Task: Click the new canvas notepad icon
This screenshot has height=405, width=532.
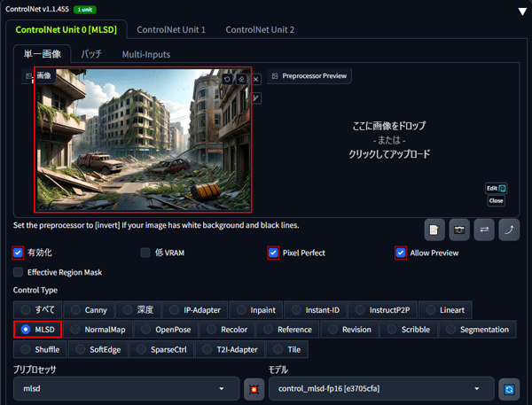Action: pyautogui.click(x=434, y=230)
